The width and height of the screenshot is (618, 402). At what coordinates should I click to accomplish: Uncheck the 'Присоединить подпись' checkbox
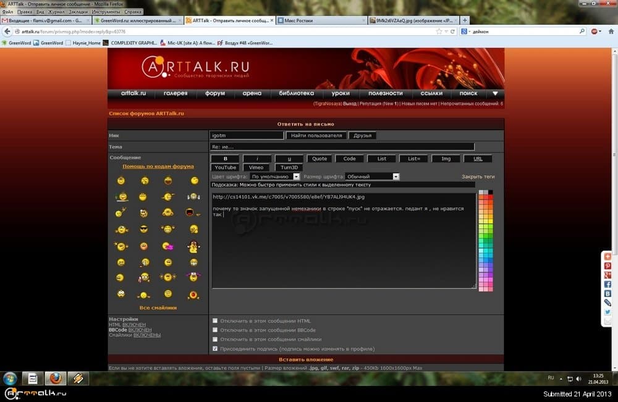click(215, 349)
